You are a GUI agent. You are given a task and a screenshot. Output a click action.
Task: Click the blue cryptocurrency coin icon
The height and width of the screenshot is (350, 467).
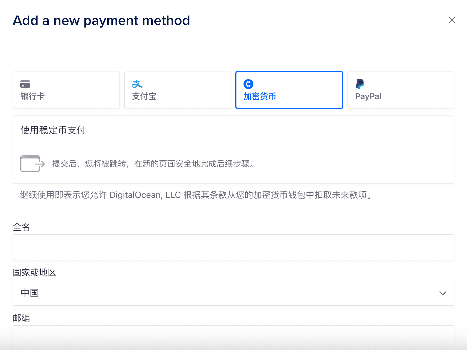(x=248, y=84)
